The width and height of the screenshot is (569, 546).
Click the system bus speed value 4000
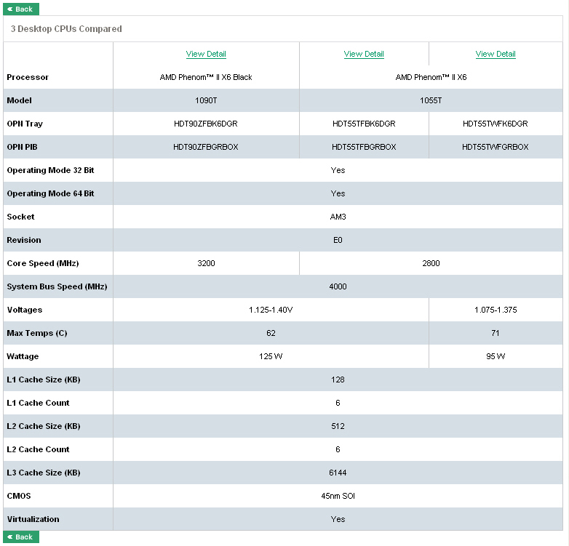[x=338, y=286]
